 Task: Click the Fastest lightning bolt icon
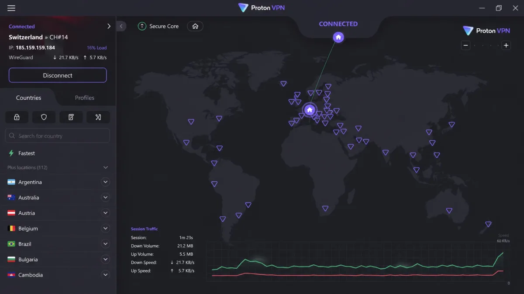point(11,153)
